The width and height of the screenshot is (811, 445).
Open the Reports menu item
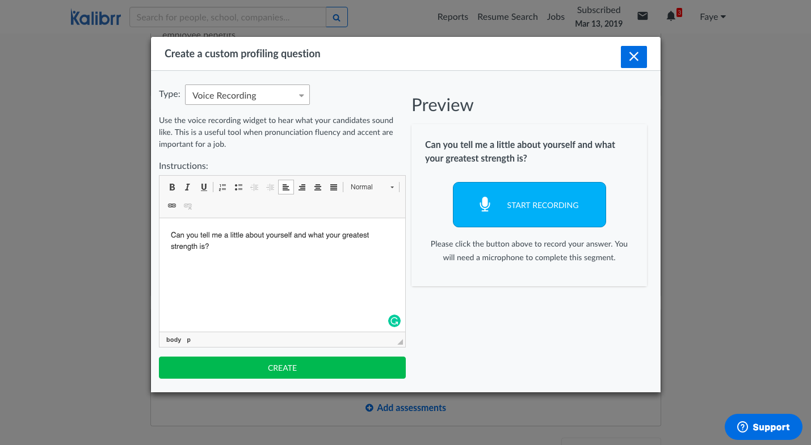point(452,17)
